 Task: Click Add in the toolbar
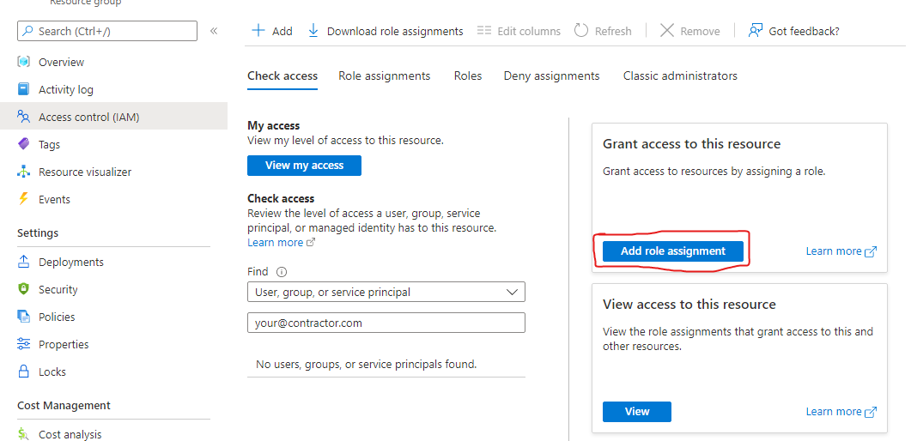(x=271, y=31)
